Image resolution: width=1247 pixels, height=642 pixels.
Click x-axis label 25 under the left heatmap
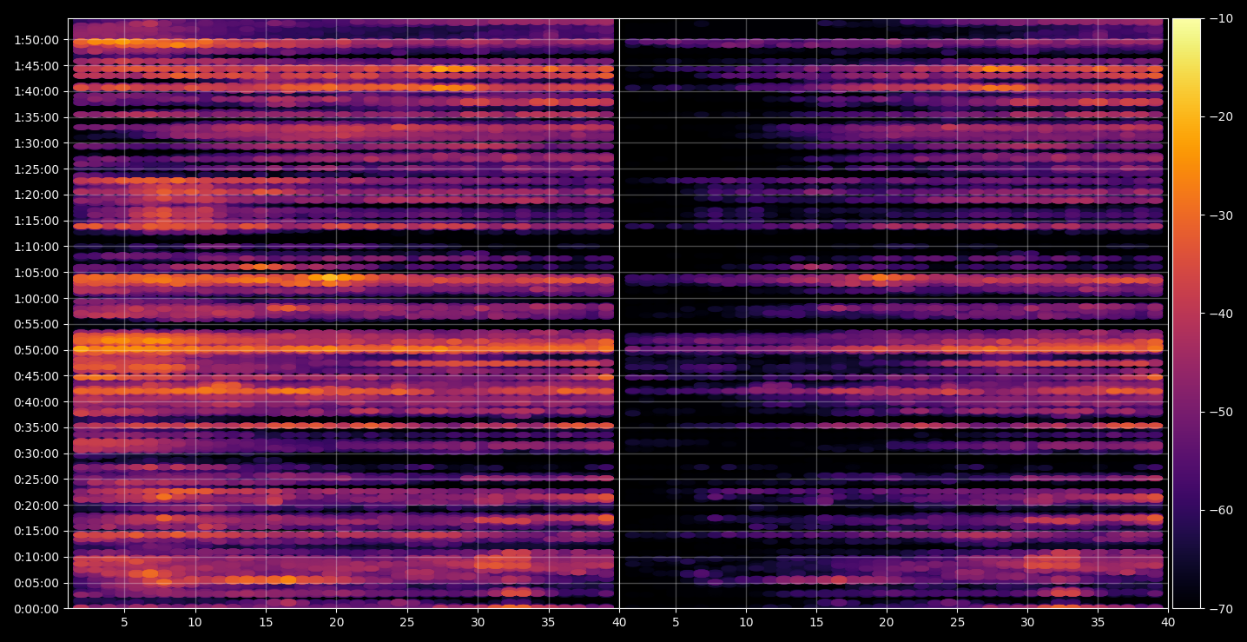(407, 622)
